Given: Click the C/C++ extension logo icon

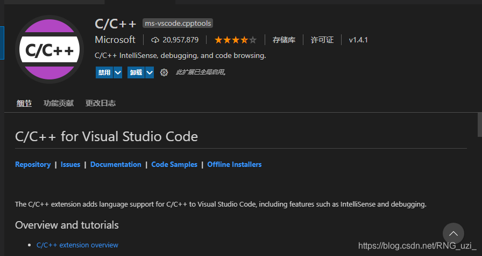Looking at the screenshot, I should (x=49, y=49).
